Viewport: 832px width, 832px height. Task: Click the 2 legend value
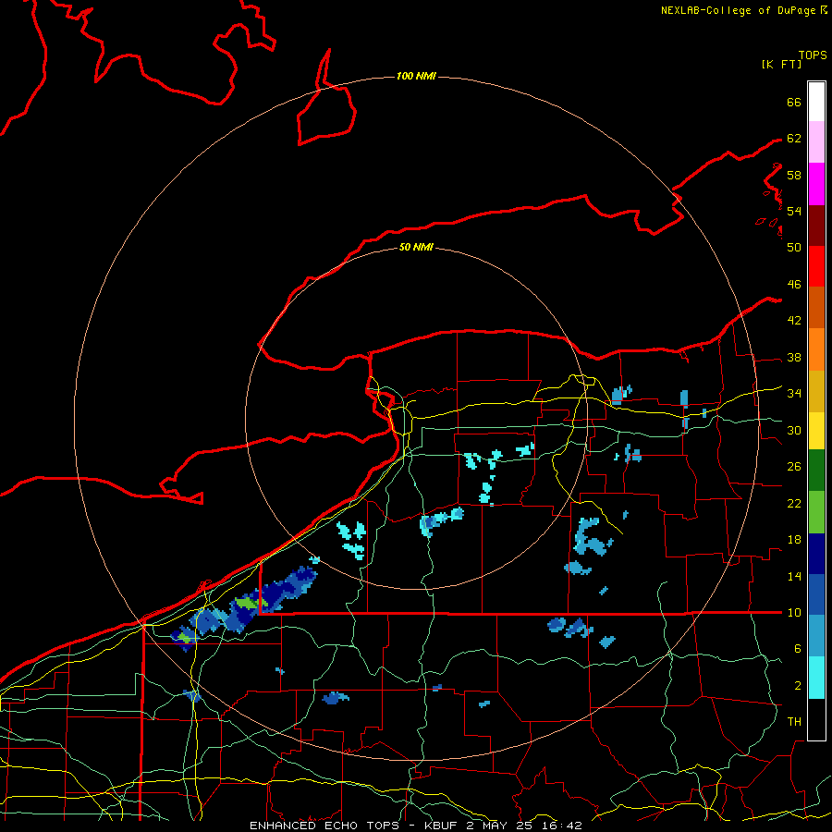(x=797, y=686)
